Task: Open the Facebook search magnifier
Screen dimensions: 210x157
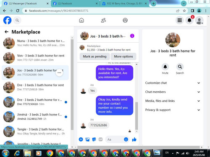Action: click(17, 21)
